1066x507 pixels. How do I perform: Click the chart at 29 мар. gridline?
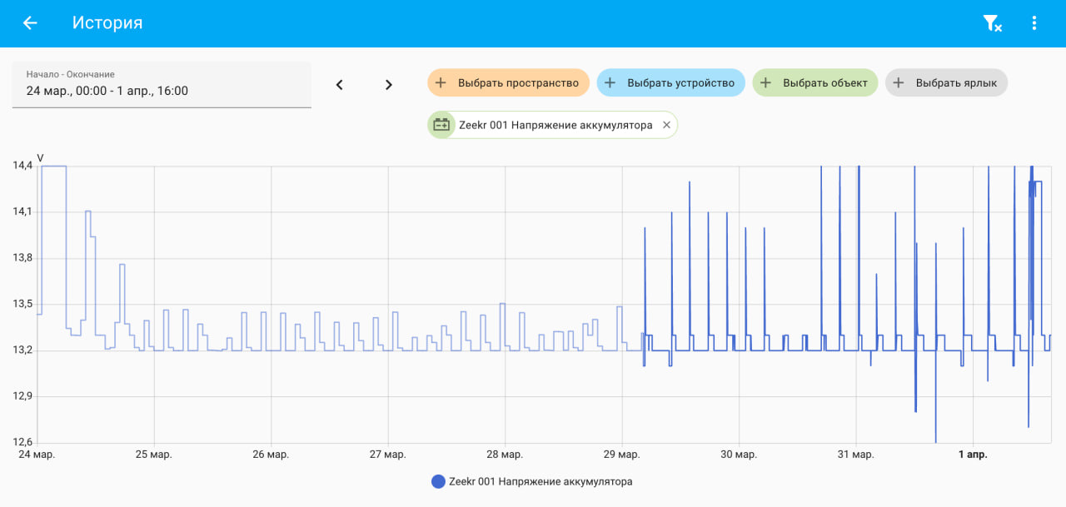point(622,304)
